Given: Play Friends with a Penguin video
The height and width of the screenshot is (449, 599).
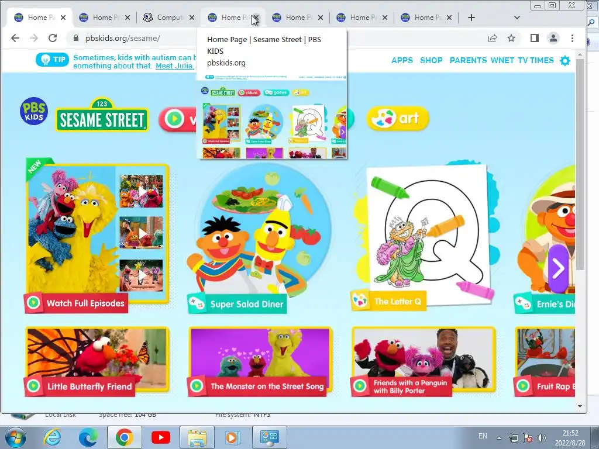Looking at the screenshot, I should click(424, 361).
